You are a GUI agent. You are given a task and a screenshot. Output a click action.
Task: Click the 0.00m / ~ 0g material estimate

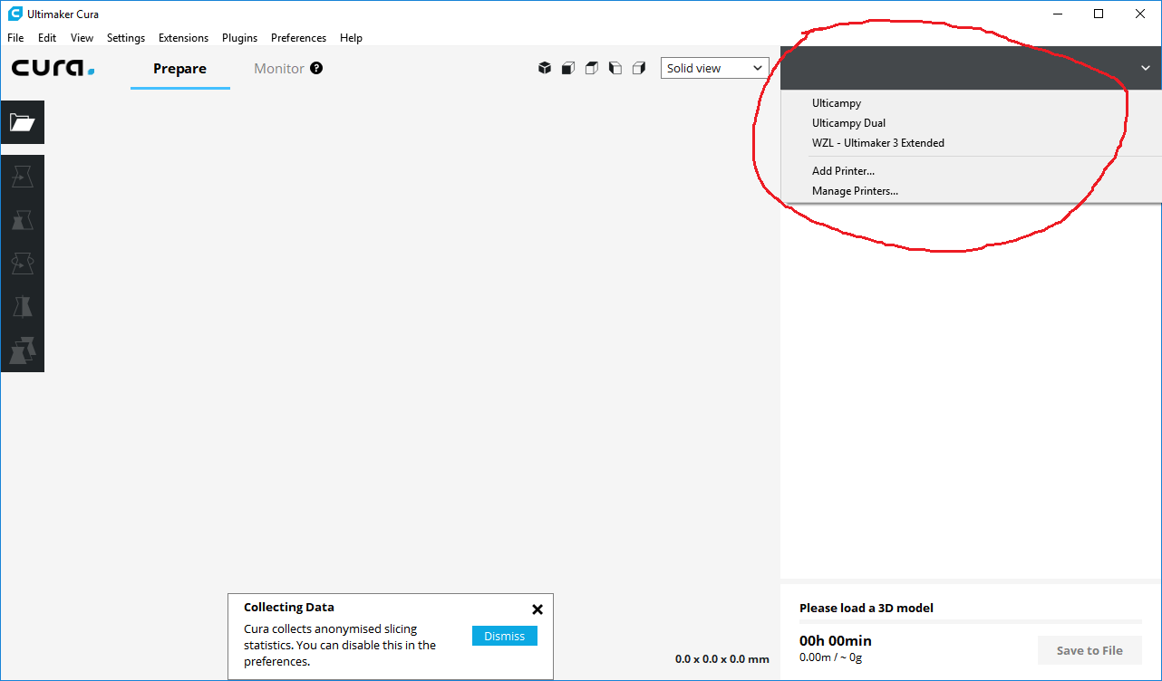point(831,657)
